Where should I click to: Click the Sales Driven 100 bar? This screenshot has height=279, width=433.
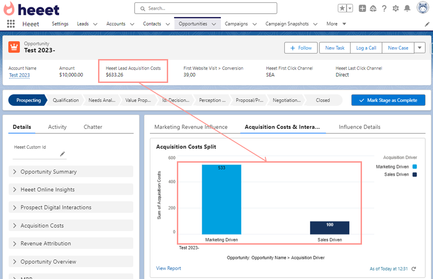coord(330,228)
